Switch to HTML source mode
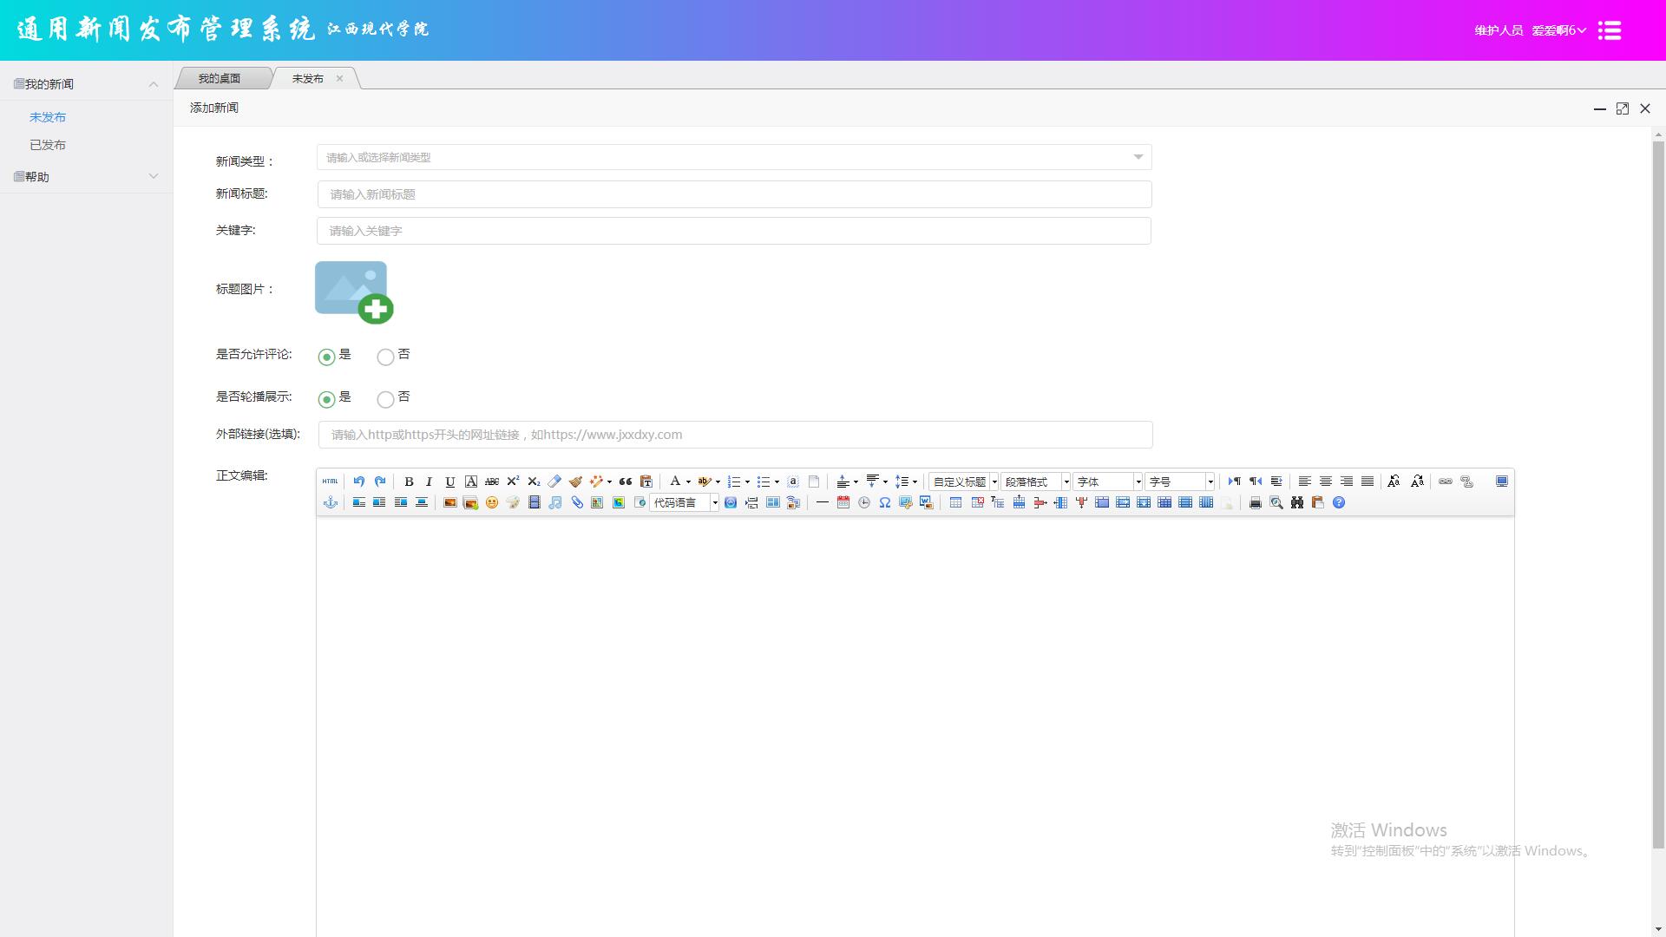This screenshot has width=1666, height=937. pos(330,482)
